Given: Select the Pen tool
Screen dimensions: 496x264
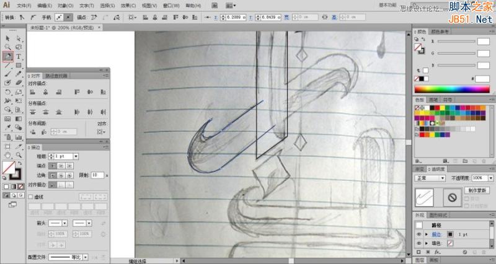Looking at the screenshot, I should [7, 56].
